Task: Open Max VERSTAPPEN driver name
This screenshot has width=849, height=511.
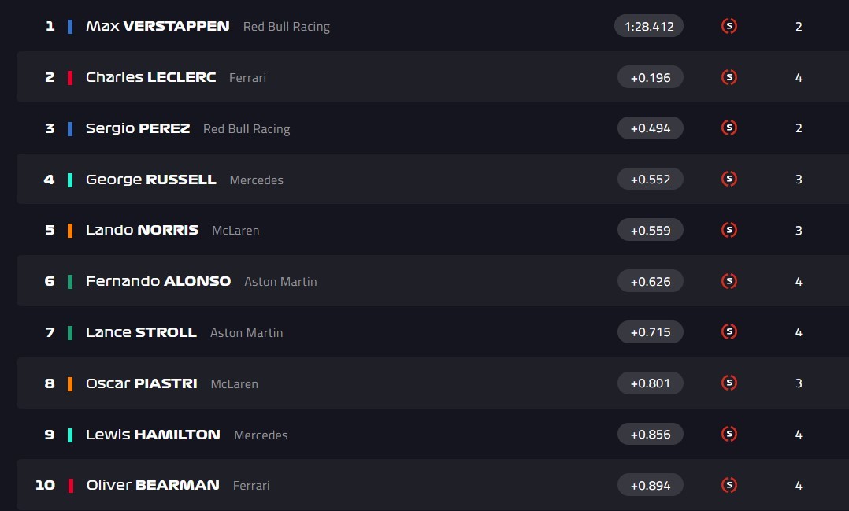Action: point(158,26)
